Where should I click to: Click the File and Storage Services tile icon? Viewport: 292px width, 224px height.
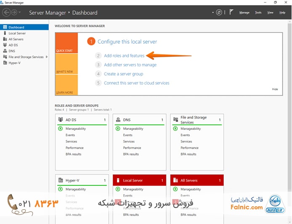point(175,120)
